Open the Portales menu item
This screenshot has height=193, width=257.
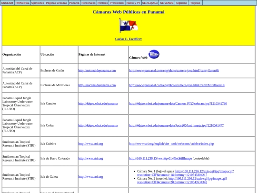click(103, 3)
